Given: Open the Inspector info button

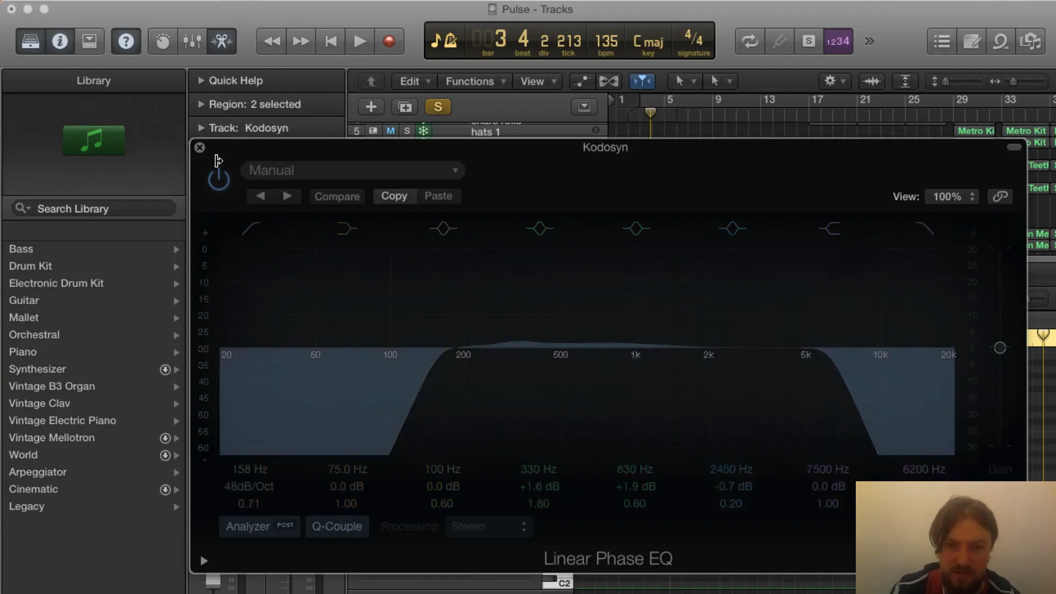Looking at the screenshot, I should [60, 41].
